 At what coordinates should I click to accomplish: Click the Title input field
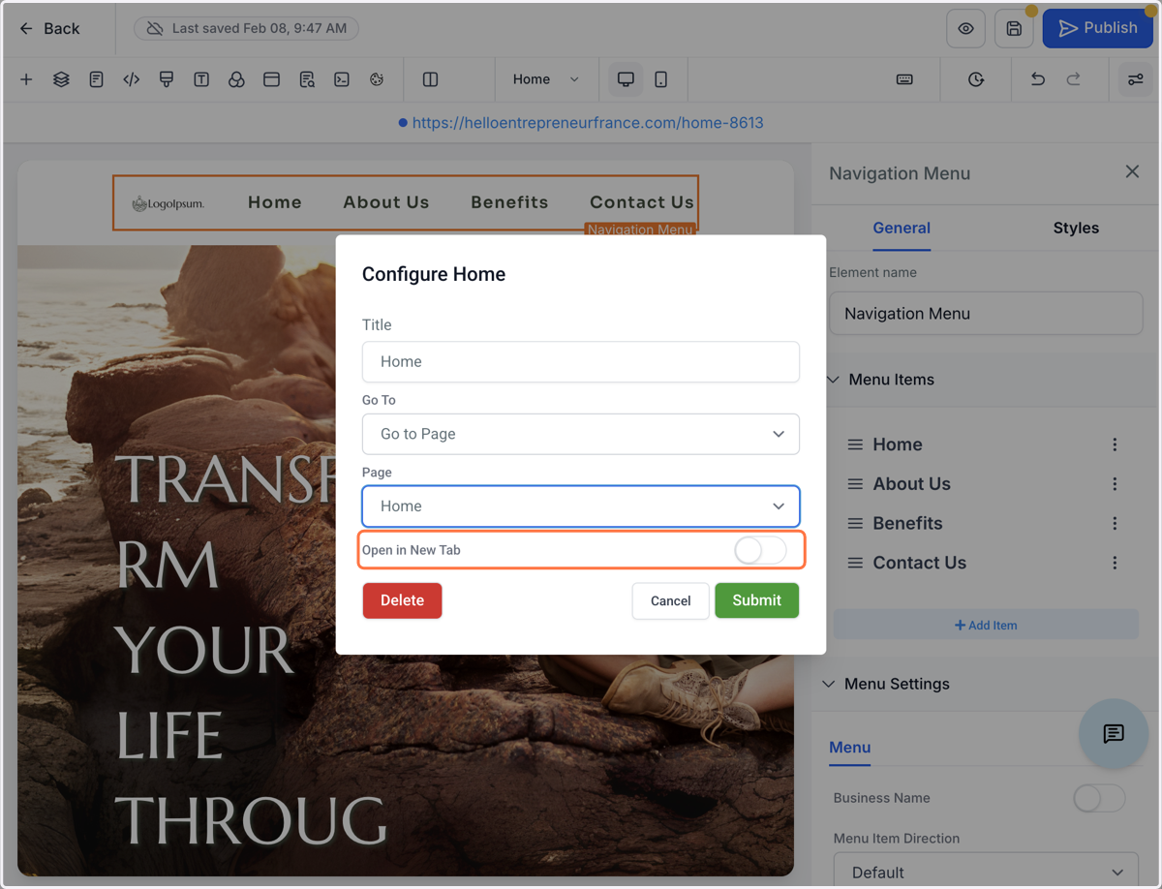[581, 361]
